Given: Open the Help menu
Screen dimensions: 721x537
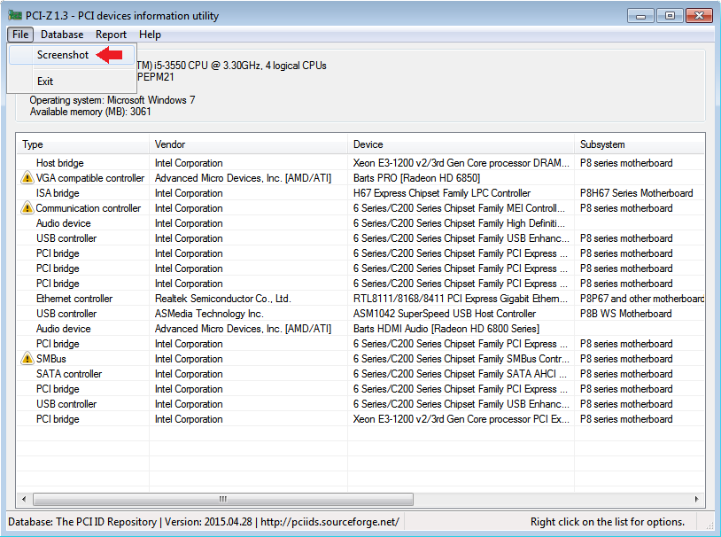Looking at the screenshot, I should point(150,35).
